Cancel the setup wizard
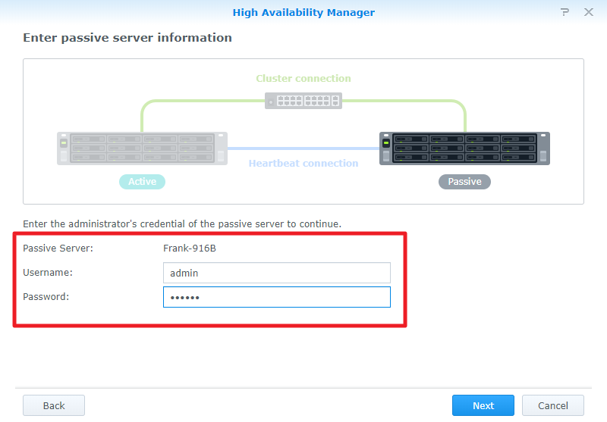Screen dimensions: 607x422 tap(552, 405)
